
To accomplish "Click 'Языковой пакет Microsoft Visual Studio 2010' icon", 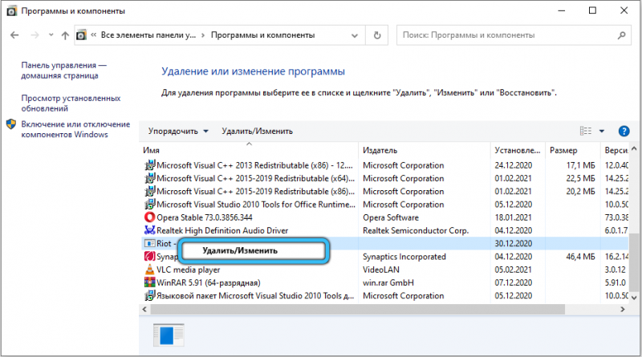I will (x=150, y=295).
